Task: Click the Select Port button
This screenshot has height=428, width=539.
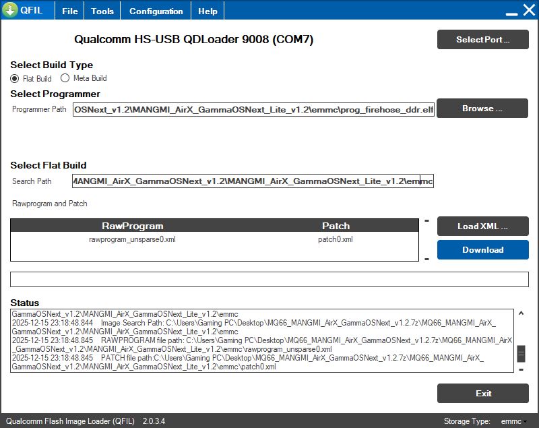Action: [482, 40]
